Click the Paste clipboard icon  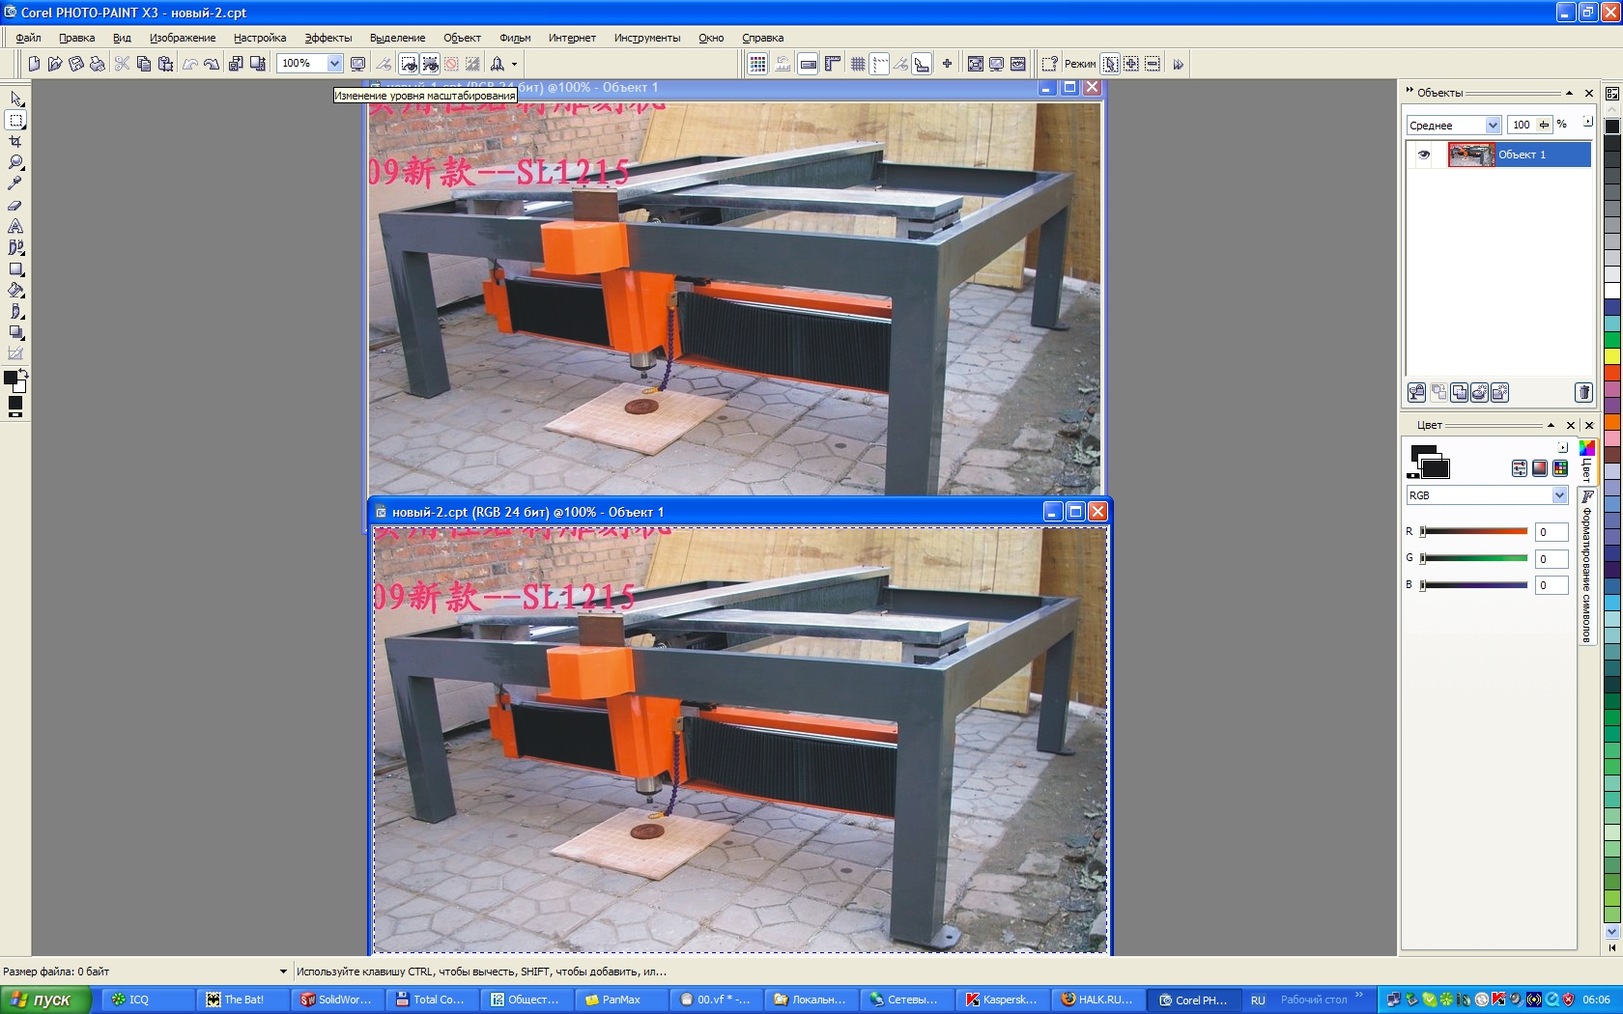165,64
